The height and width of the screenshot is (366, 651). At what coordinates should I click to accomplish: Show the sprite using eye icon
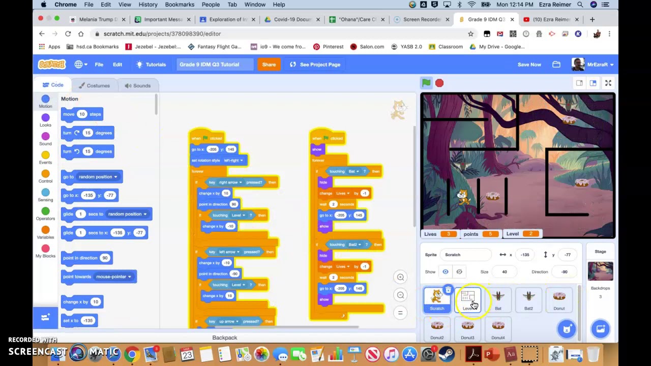[446, 272]
